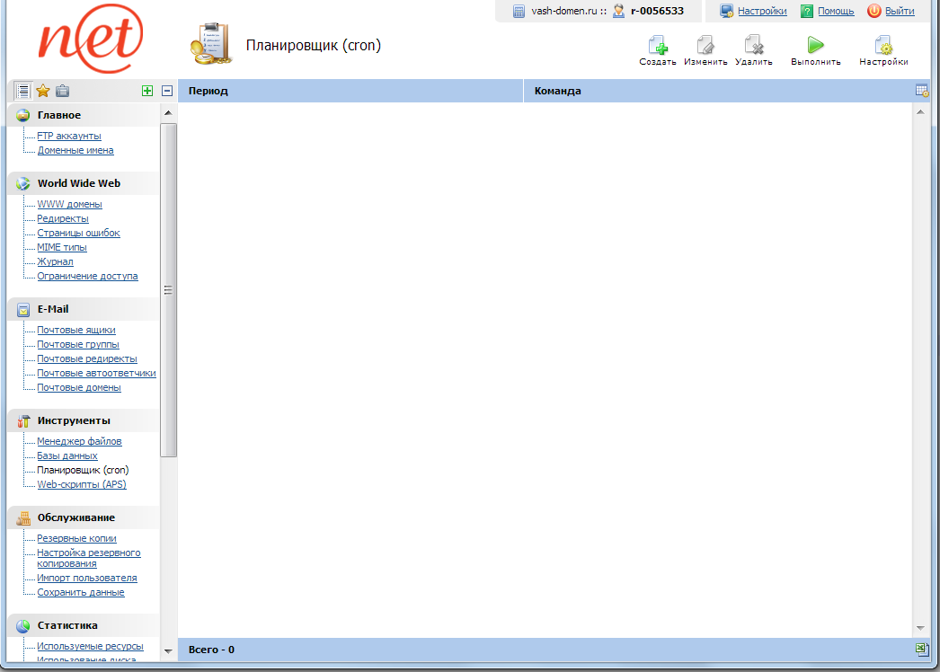Viewport: 940px width, 672px height.
Task: Switch to the tree menu view icon
Action: [x=22, y=91]
